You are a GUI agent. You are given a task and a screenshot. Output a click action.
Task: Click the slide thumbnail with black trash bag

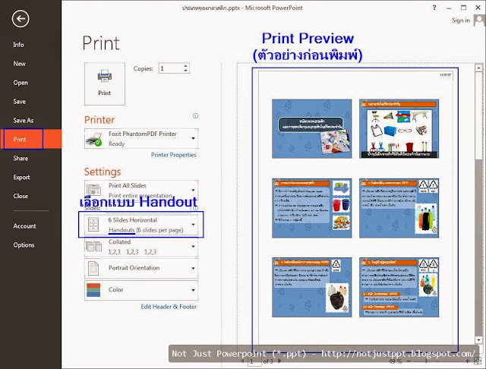coord(312,287)
